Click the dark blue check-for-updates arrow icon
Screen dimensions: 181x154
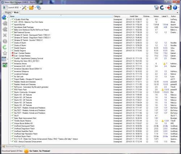tap(162, 8)
